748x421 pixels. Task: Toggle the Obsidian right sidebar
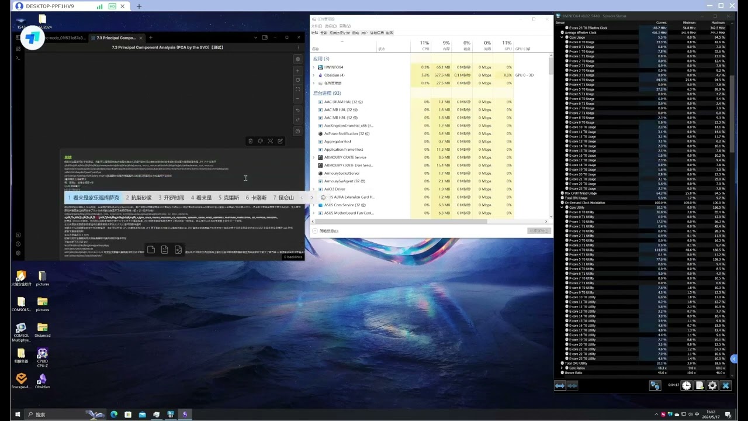click(x=265, y=37)
